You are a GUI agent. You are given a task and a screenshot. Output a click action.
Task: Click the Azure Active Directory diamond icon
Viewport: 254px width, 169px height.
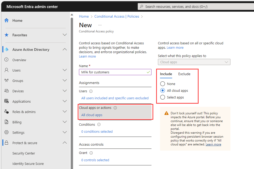(6, 50)
